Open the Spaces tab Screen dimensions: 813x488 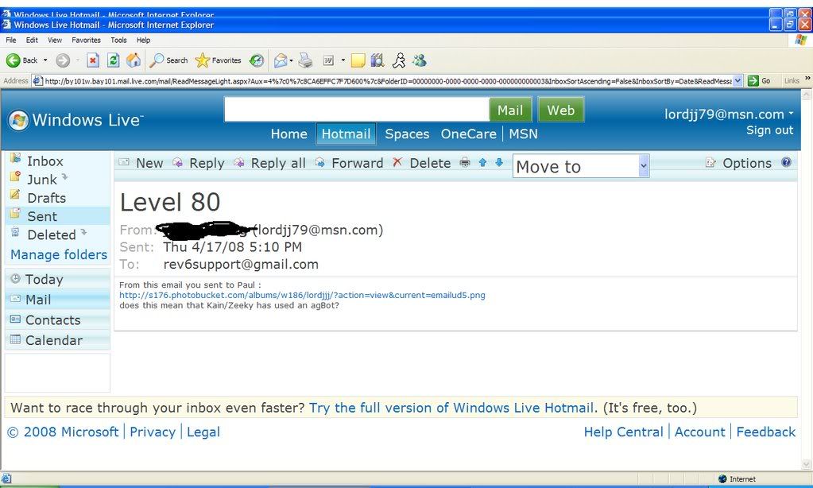(x=407, y=134)
